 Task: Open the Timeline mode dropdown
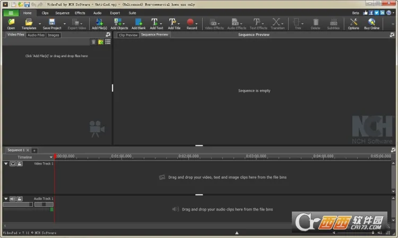[51, 157]
